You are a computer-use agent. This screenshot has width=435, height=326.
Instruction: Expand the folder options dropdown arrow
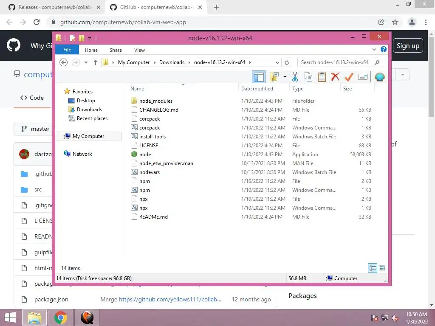click(x=285, y=77)
